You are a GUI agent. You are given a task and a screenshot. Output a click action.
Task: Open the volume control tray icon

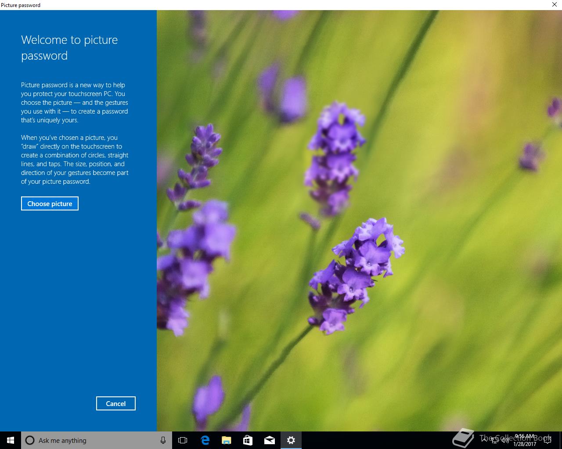coord(505,441)
